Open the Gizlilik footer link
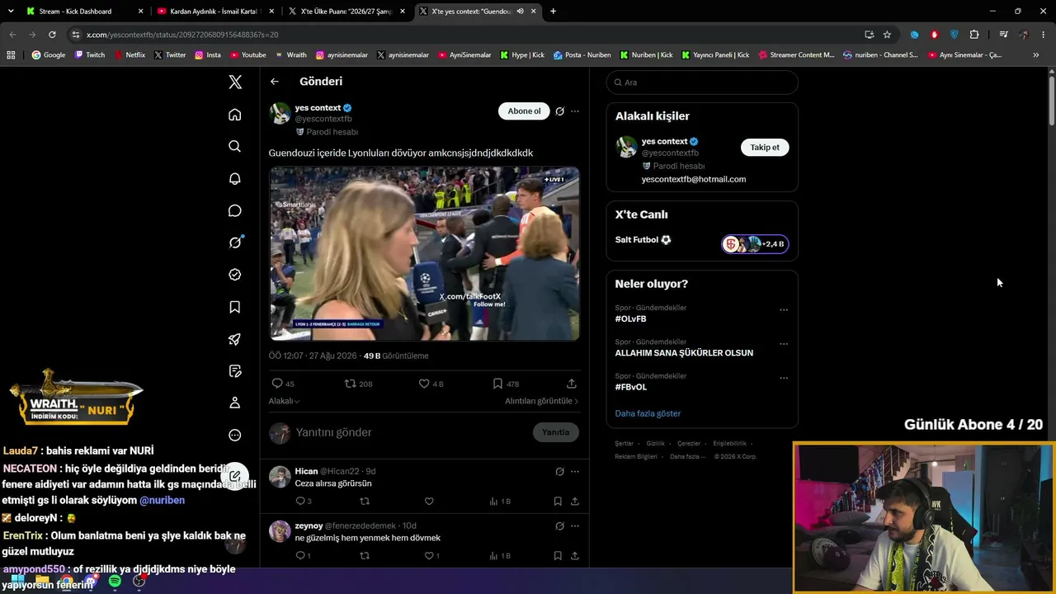Screen dimensions: 1056x594 click(x=655, y=444)
